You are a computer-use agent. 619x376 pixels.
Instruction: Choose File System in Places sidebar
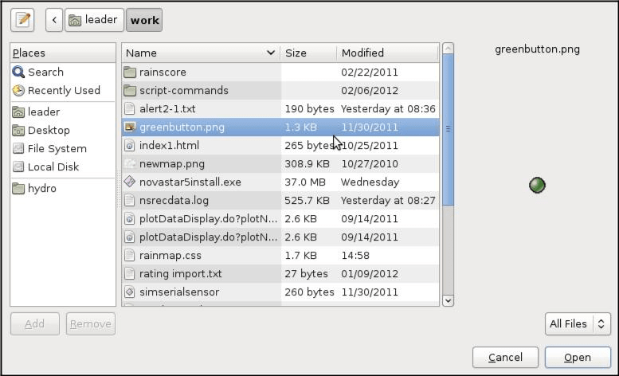pos(57,148)
